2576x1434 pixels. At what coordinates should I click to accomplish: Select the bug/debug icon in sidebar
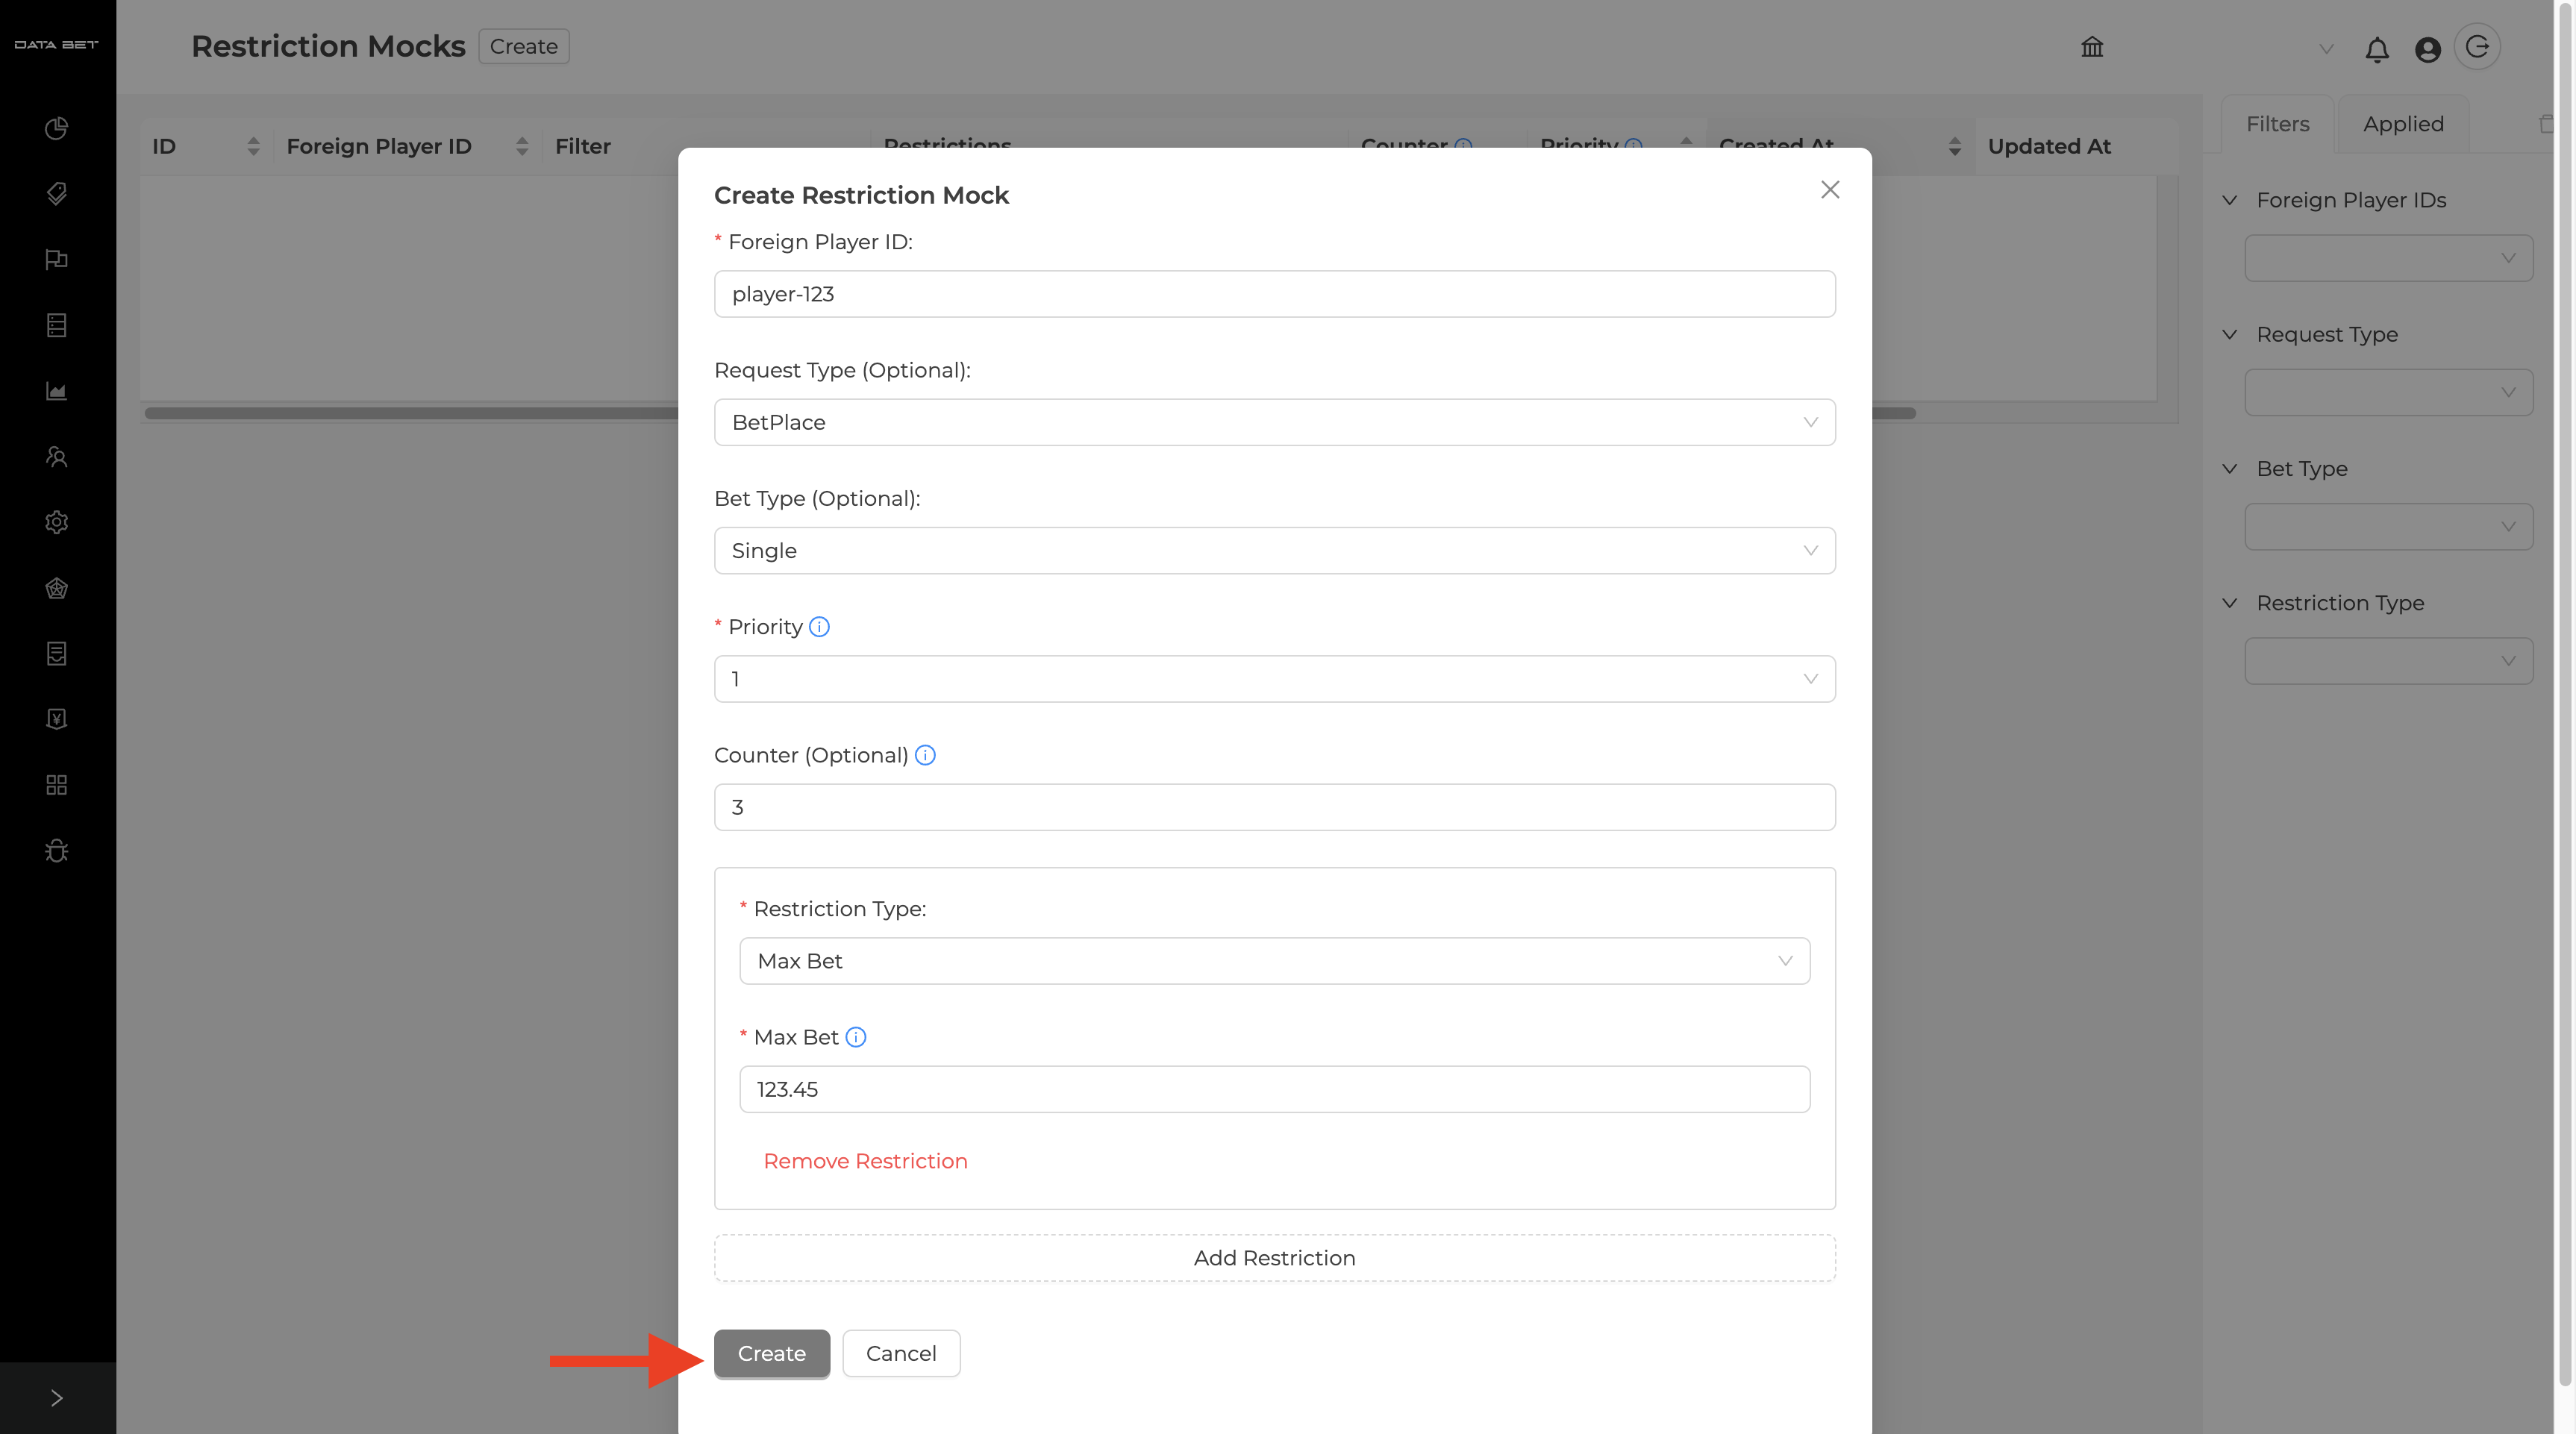(57, 850)
